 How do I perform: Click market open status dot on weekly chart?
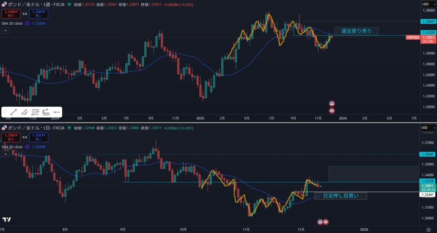click(68, 4)
